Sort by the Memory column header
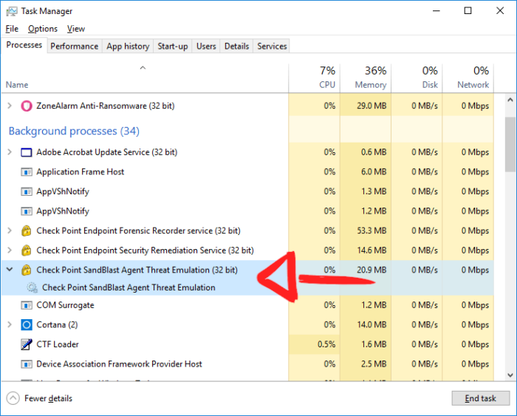Image resolution: width=517 pixels, height=416 pixels. coord(366,78)
